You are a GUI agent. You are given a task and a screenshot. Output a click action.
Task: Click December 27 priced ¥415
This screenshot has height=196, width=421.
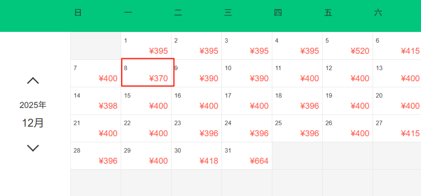tap(397, 128)
